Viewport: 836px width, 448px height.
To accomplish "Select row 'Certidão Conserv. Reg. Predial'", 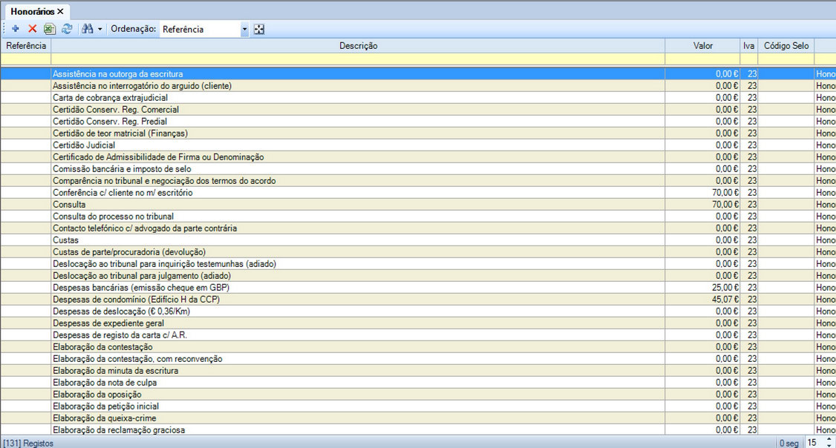I will click(418, 122).
